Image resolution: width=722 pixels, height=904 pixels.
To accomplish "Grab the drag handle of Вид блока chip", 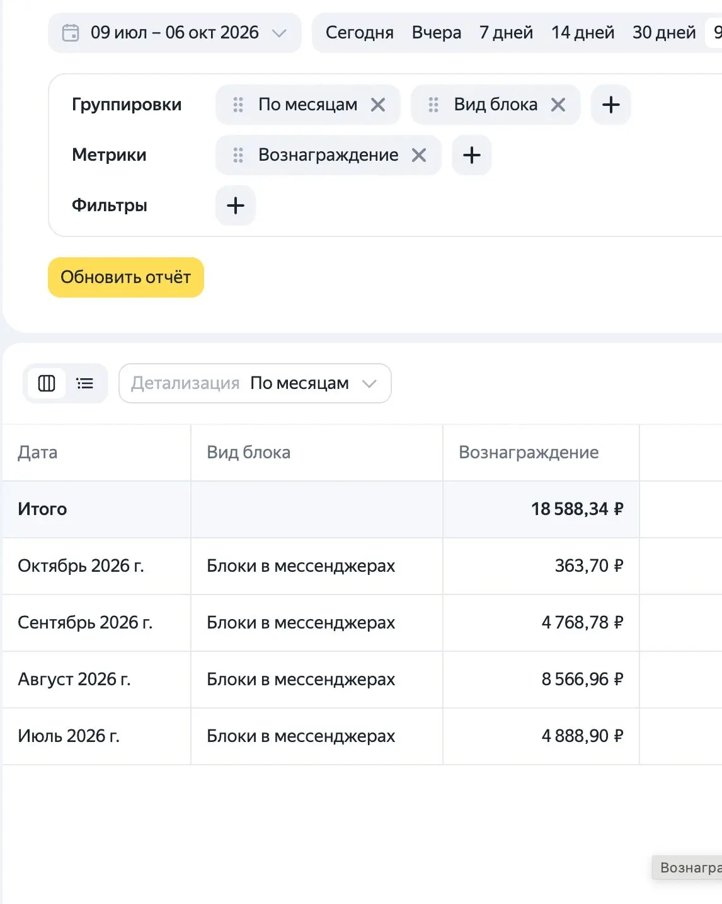I will click(x=433, y=105).
